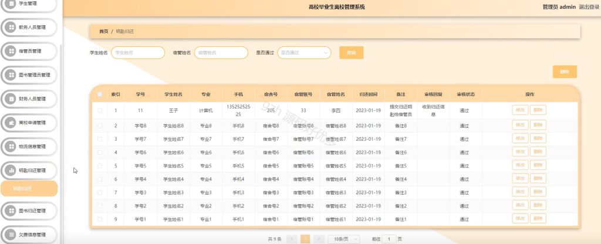
Task: Select the 钥匙归还 submenu item
Action: click(x=29, y=188)
